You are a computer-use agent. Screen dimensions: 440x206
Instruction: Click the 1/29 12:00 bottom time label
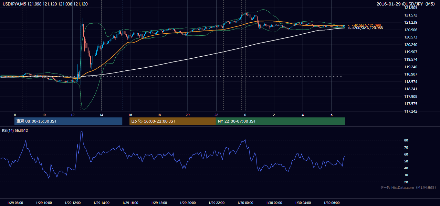[x=72, y=203]
